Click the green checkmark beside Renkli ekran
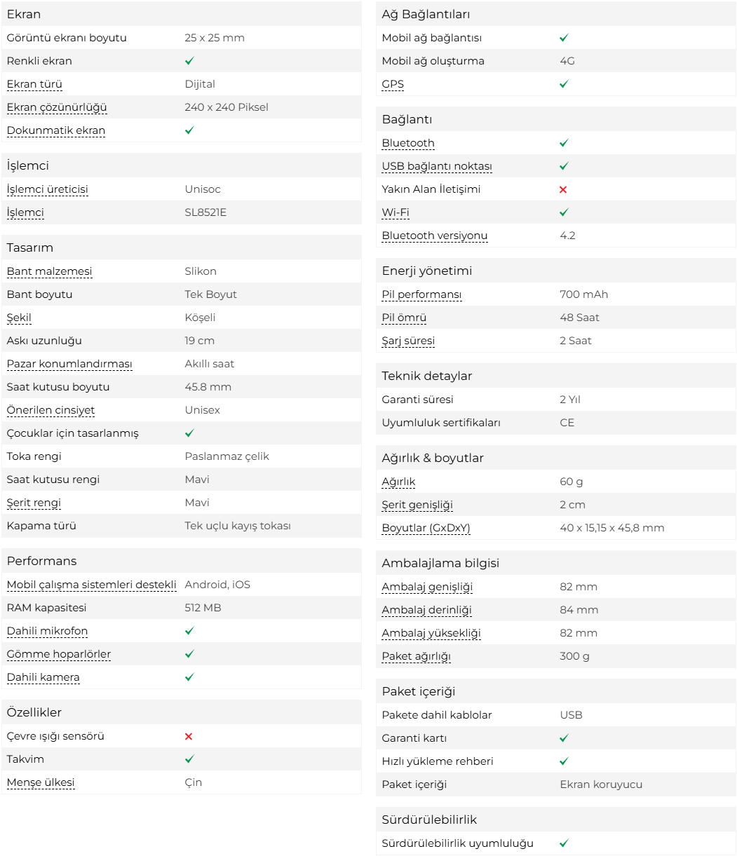This screenshot has width=737, height=856. point(189,61)
